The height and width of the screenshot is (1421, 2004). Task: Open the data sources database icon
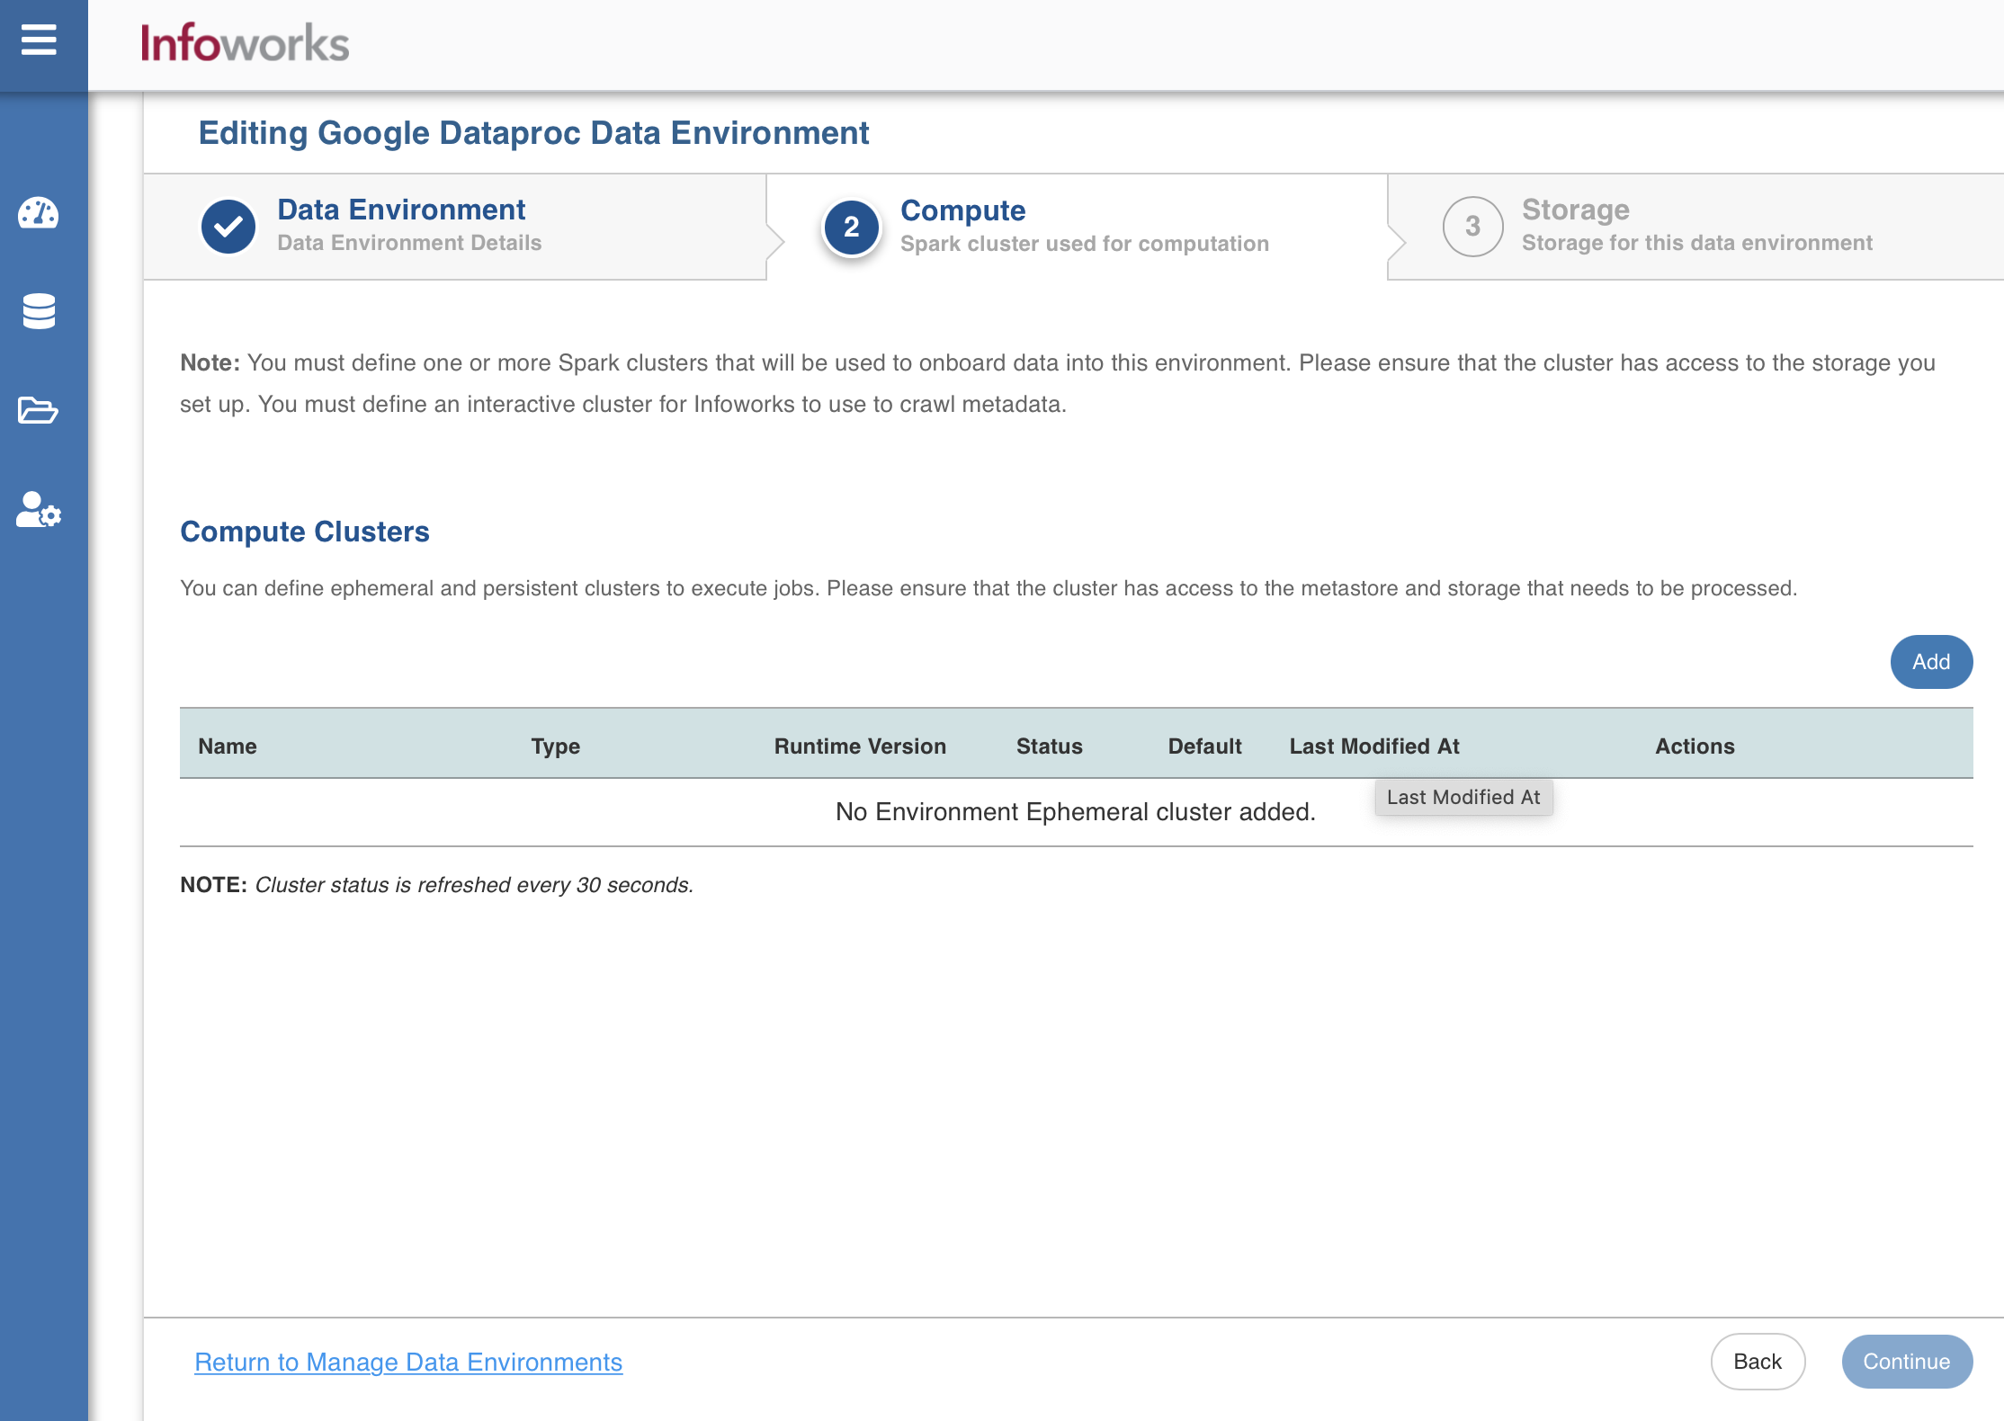pyautogui.click(x=39, y=311)
